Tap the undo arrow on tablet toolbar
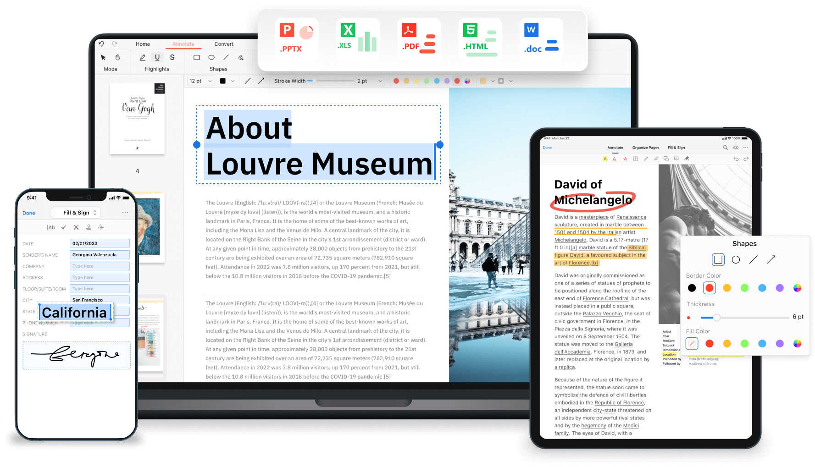The image size is (815, 467). (736, 159)
